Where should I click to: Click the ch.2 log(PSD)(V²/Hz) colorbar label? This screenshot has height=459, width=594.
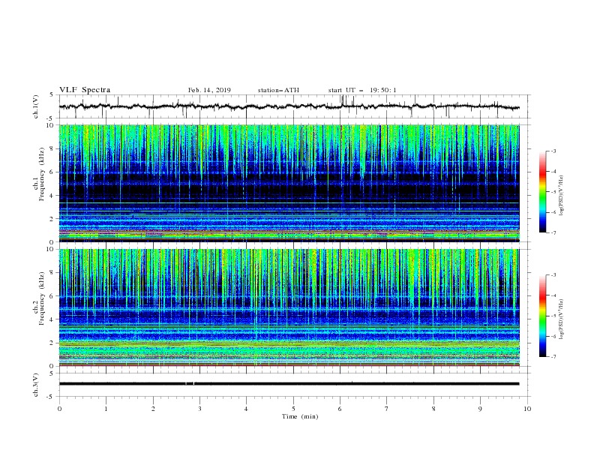point(562,319)
